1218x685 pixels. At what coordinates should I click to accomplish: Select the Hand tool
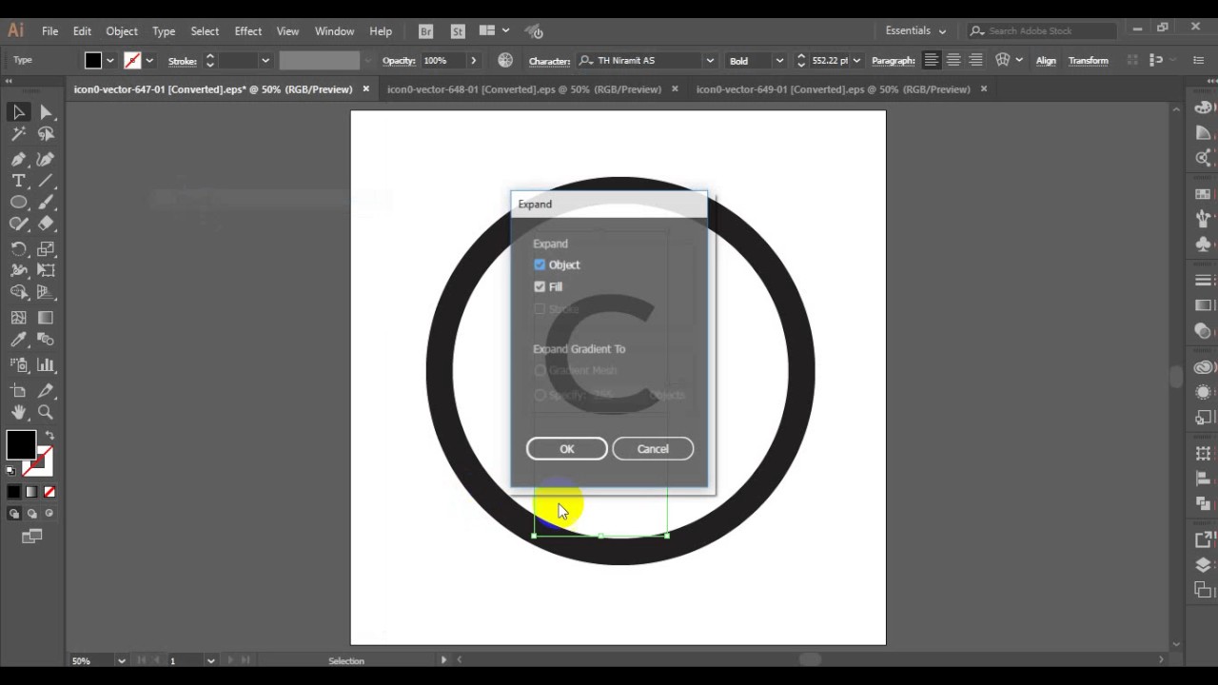point(18,412)
